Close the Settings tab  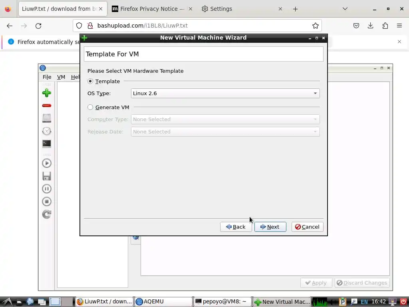point(280,9)
